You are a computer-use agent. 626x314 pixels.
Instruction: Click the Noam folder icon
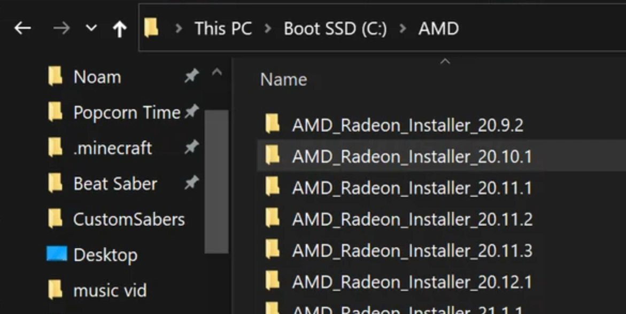click(55, 76)
